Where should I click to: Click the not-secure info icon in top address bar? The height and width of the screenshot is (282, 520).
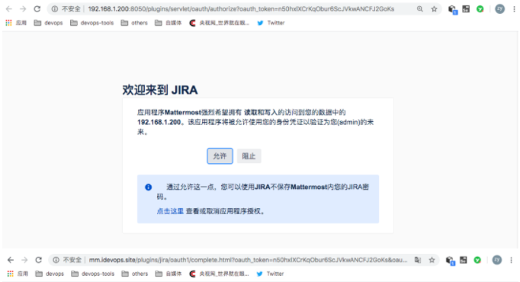(55, 9)
